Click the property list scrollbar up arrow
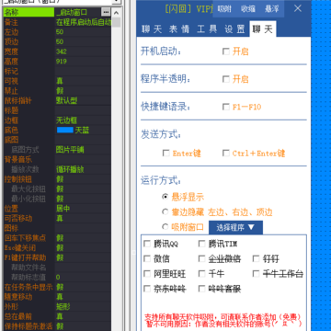The width and height of the screenshot is (331, 331). point(116,13)
